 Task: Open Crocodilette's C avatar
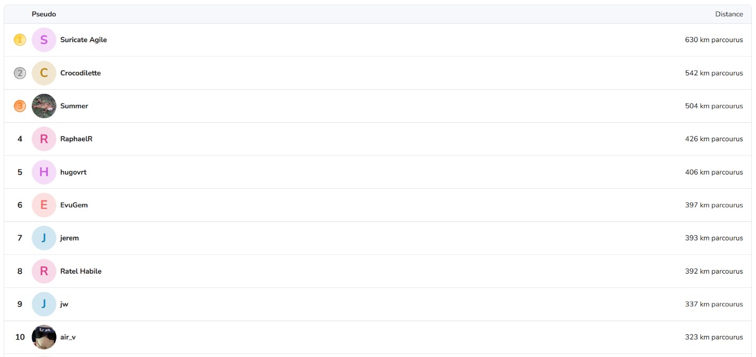pyautogui.click(x=44, y=73)
